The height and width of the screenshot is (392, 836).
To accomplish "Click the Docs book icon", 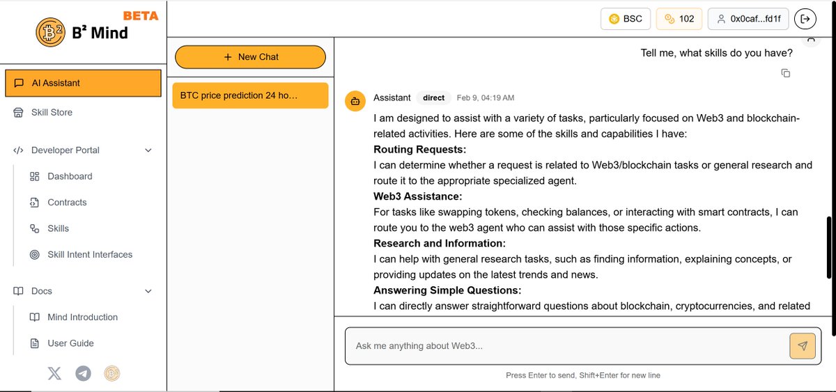I will [x=18, y=291].
